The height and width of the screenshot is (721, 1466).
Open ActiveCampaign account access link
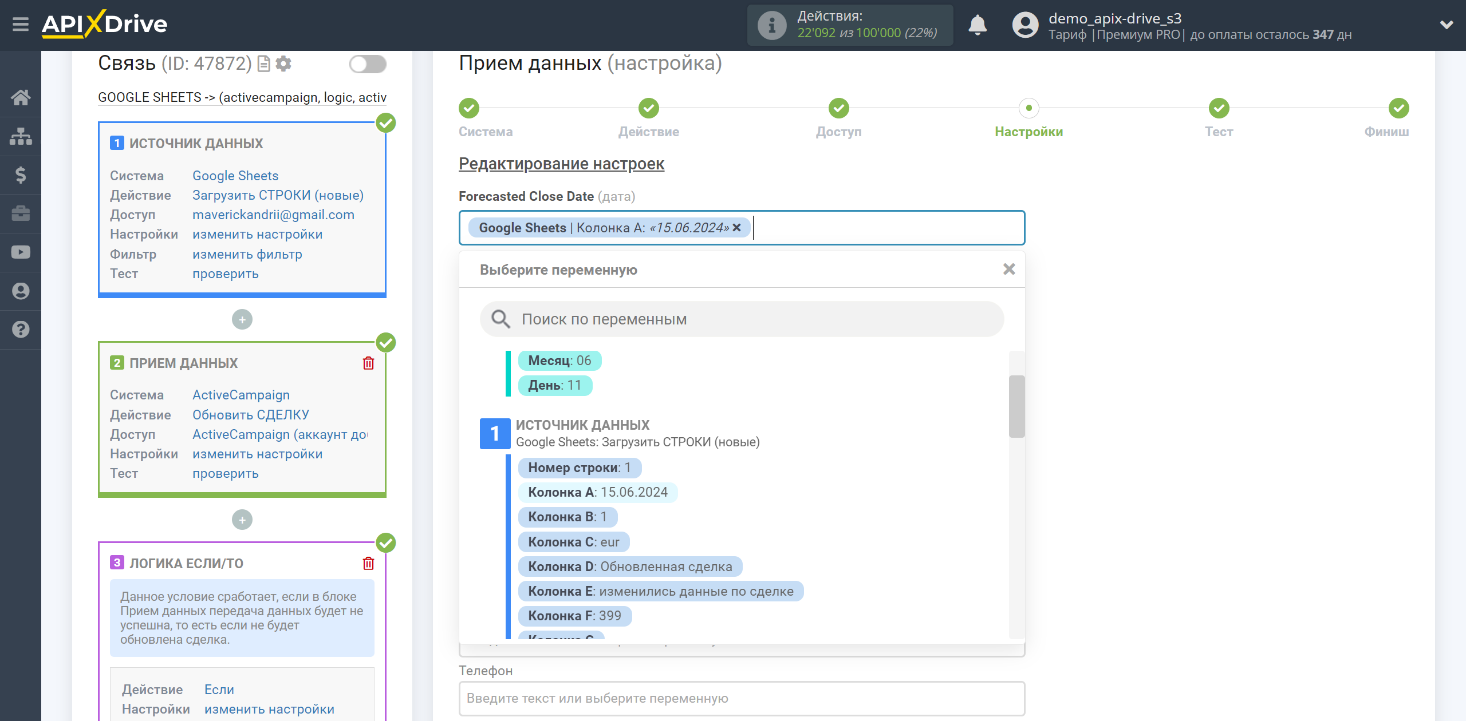pyautogui.click(x=280, y=434)
